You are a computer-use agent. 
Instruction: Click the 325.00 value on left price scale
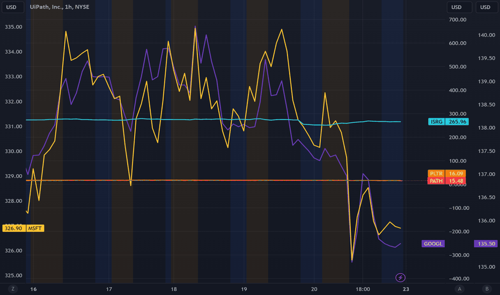click(x=13, y=276)
